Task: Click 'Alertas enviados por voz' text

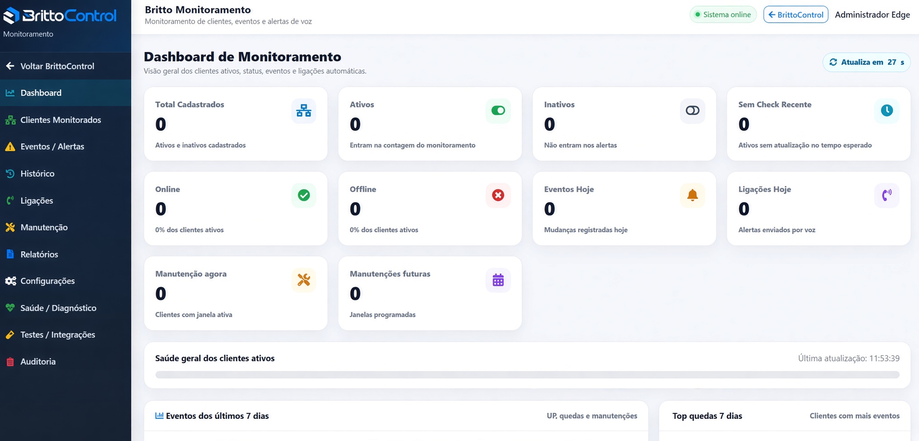Action: [777, 230]
